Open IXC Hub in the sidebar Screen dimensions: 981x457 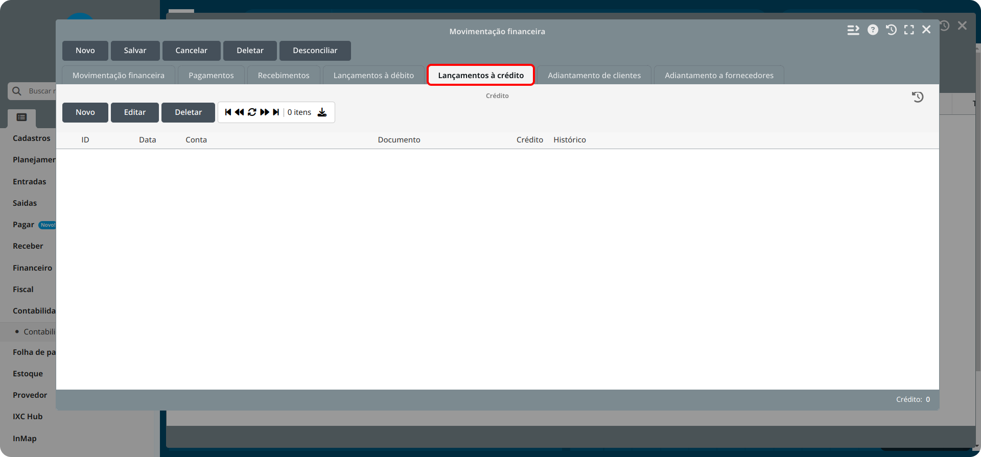point(28,417)
